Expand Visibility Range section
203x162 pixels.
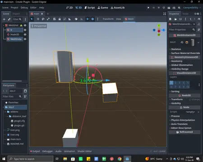185,69
